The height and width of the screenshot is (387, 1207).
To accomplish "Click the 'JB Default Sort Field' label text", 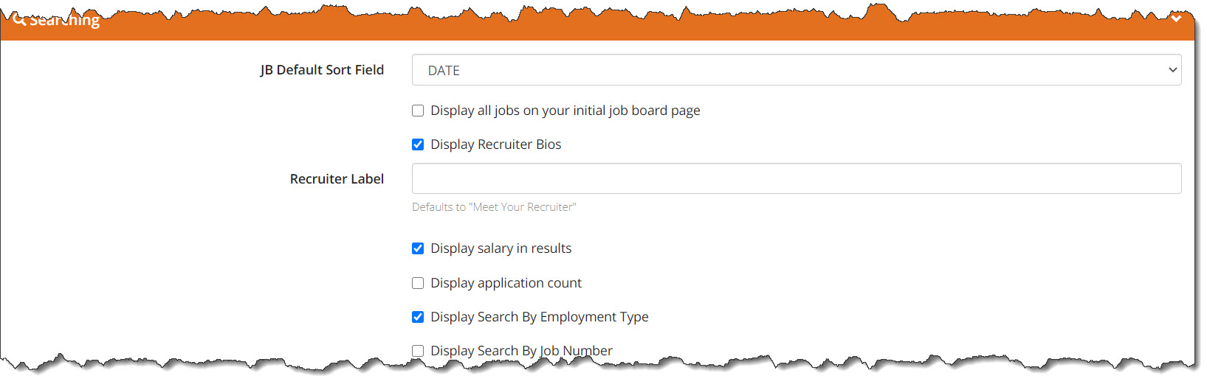I will [x=322, y=70].
